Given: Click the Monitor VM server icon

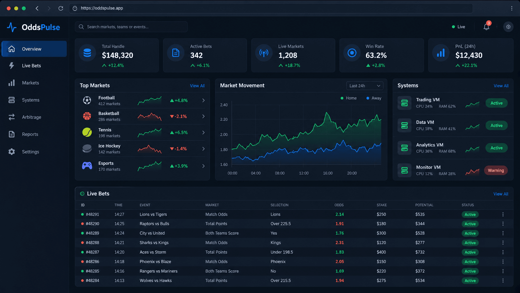Looking at the screenshot, I should 404,170.
